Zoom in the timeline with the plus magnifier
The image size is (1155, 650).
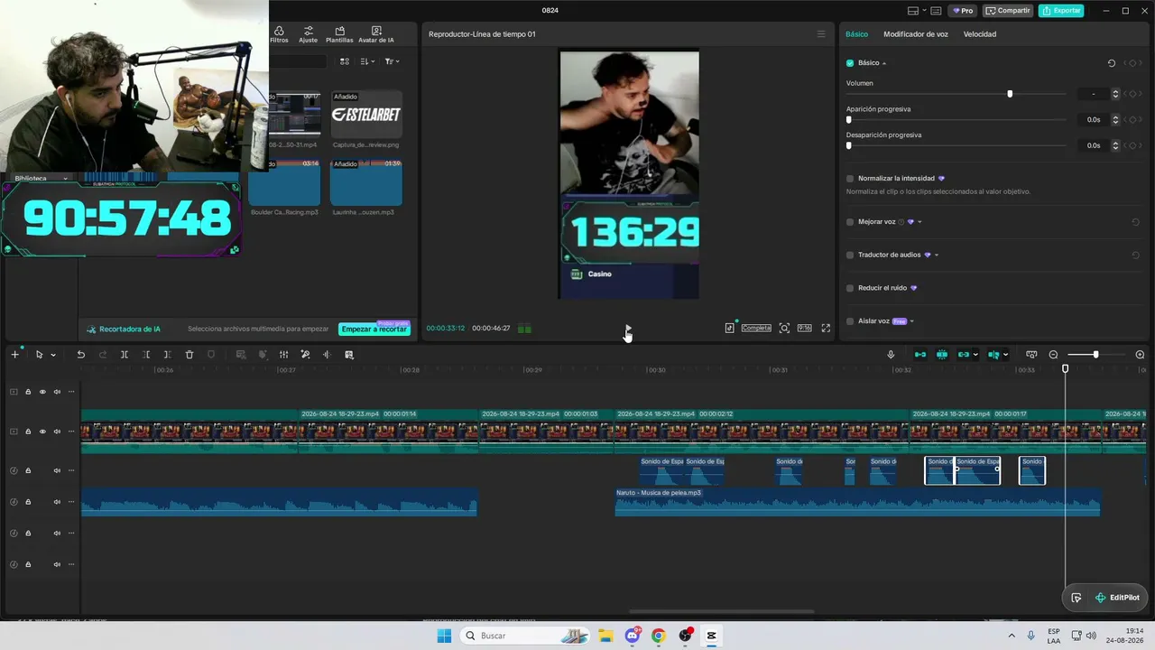1140,355
